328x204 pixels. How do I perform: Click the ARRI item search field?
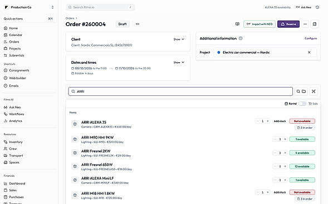click(180, 91)
